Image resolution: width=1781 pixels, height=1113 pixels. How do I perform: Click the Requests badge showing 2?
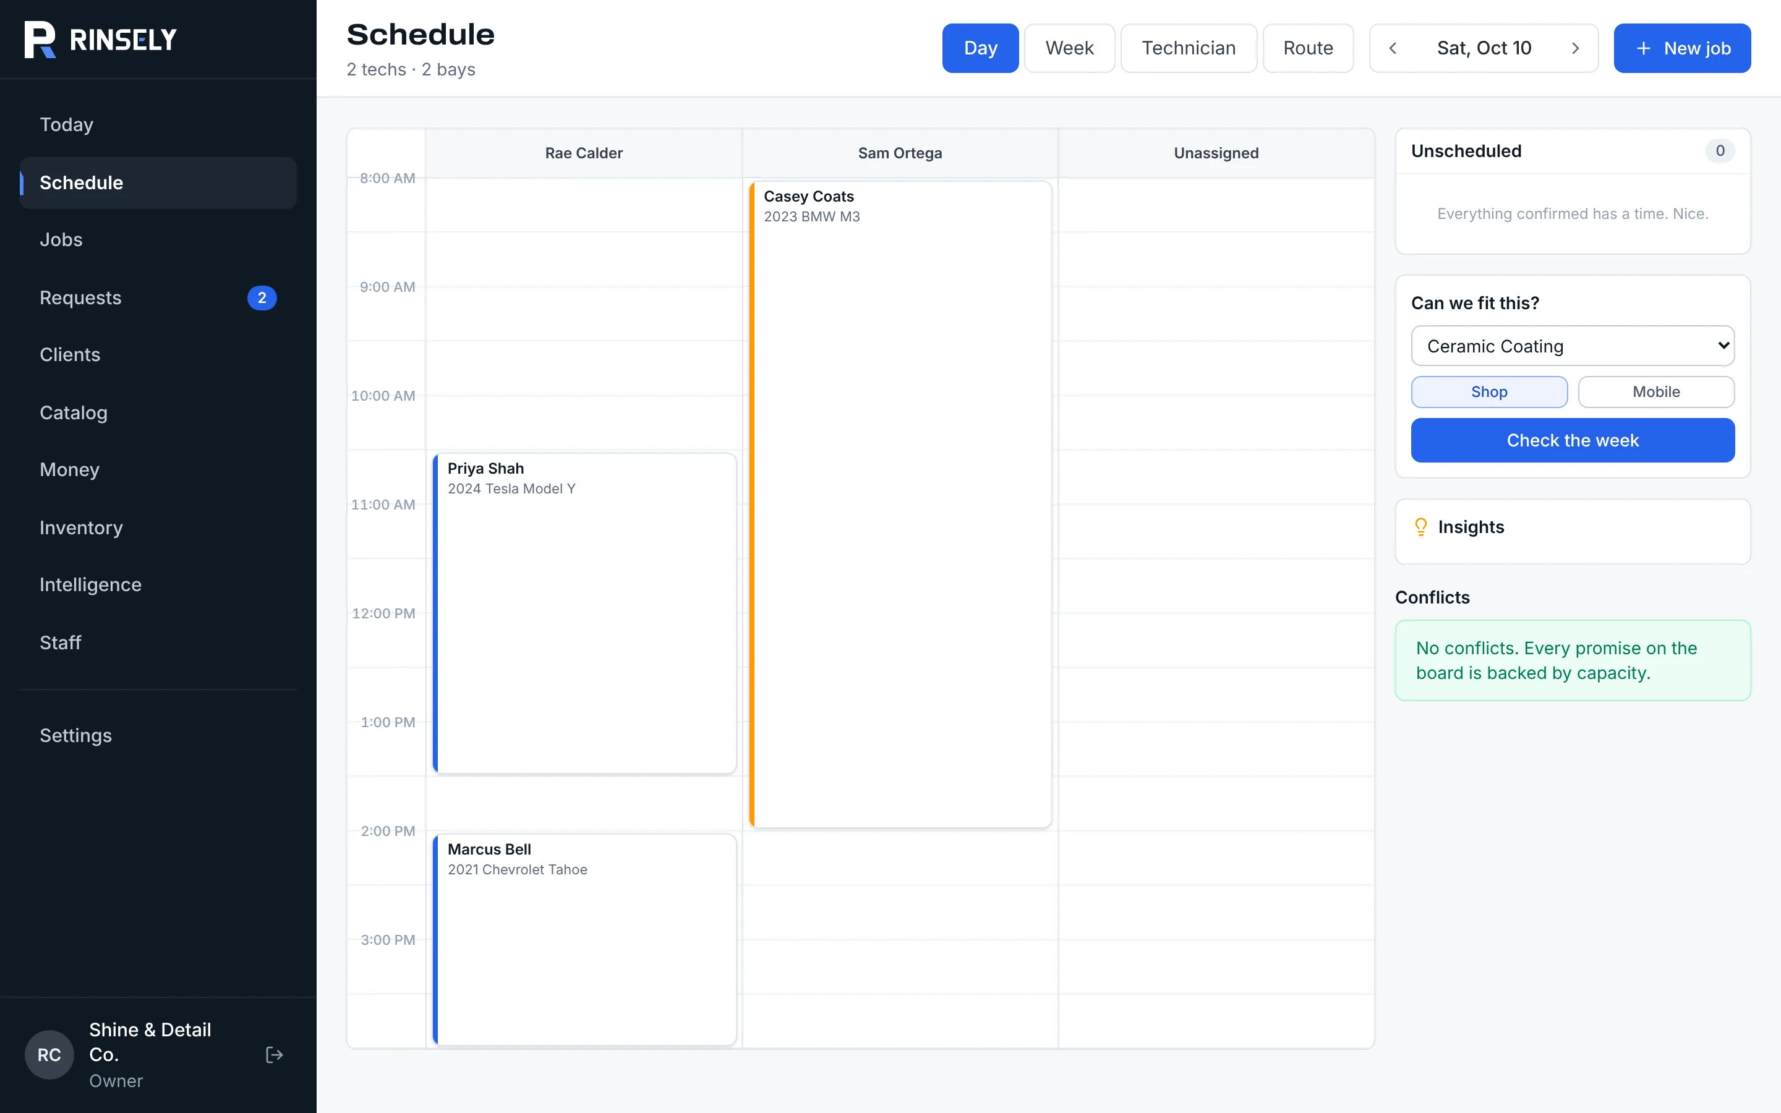[261, 297]
